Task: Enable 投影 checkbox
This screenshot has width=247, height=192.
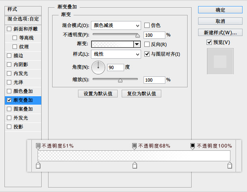Action: 9,127
